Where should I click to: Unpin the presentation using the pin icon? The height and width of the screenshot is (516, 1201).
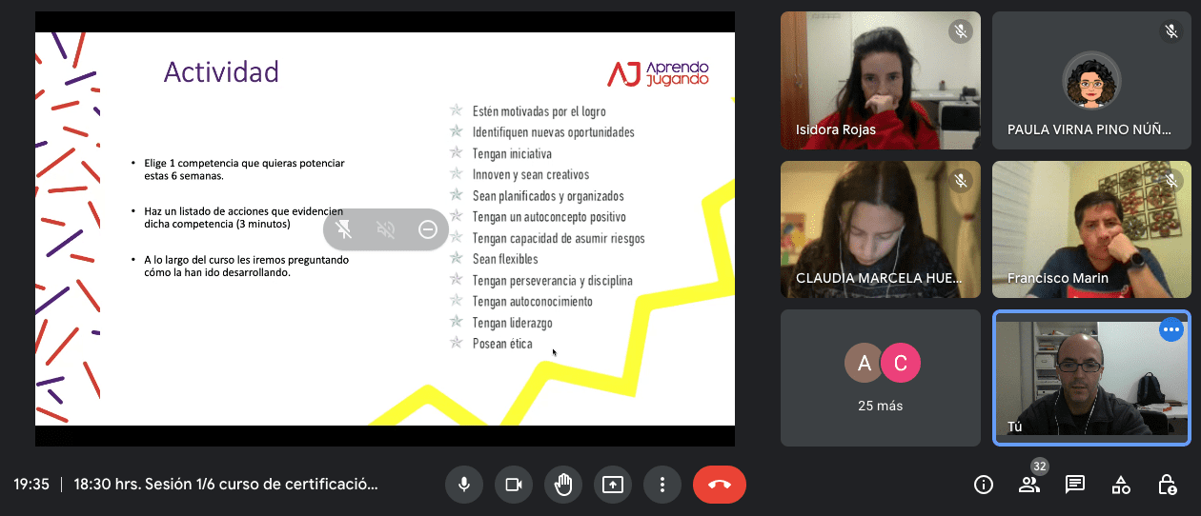344,229
